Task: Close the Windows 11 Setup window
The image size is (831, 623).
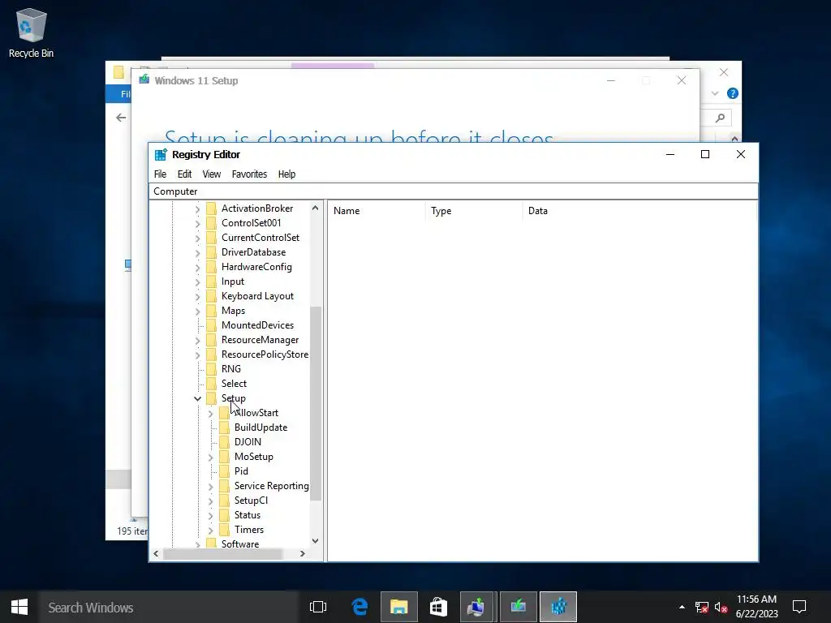Action: point(682,80)
